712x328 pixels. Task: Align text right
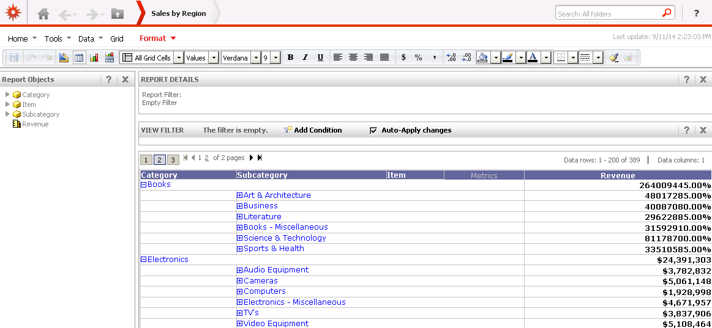click(x=369, y=57)
